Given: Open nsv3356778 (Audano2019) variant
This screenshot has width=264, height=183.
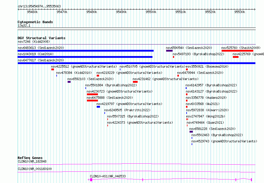Looking at the screenshot, I should coord(206,98).
